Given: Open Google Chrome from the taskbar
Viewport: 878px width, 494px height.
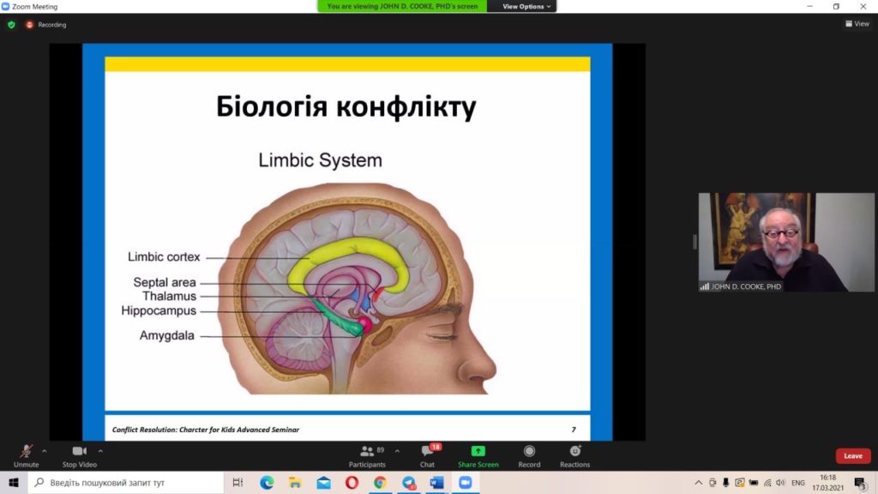Looking at the screenshot, I should coord(380,483).
